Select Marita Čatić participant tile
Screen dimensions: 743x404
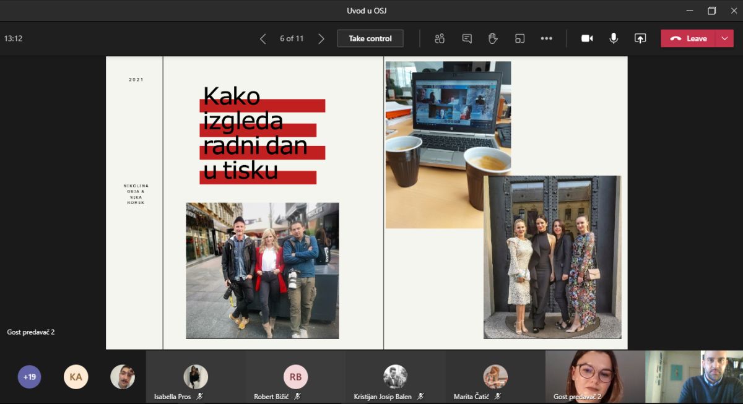[x=495, y=377]
